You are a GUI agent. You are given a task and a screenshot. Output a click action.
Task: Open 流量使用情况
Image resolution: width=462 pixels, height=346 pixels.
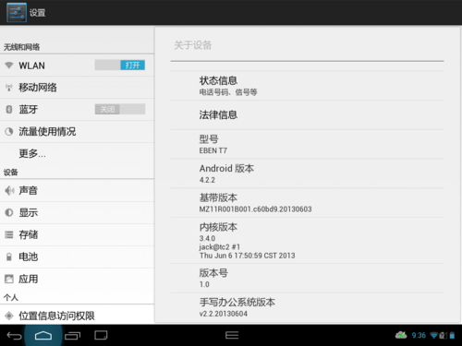tap(77, 132)
